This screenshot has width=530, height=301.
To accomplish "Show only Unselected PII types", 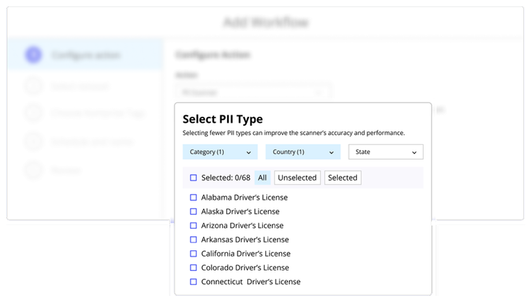I will click(297, 178).
